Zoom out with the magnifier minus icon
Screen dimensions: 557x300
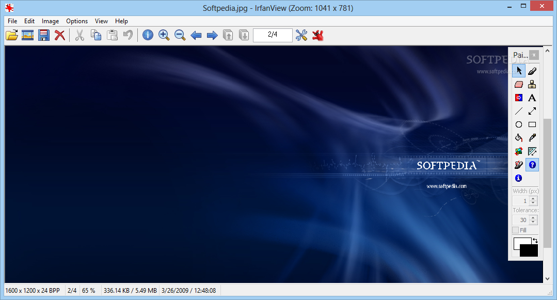coord(180,35)
